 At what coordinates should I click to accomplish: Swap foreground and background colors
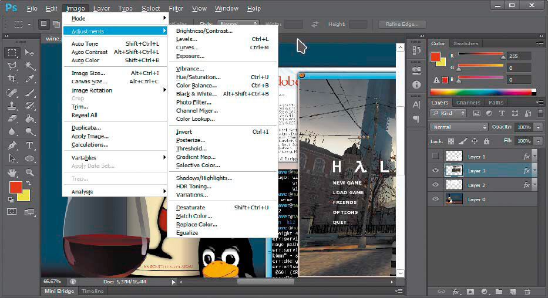29,183
